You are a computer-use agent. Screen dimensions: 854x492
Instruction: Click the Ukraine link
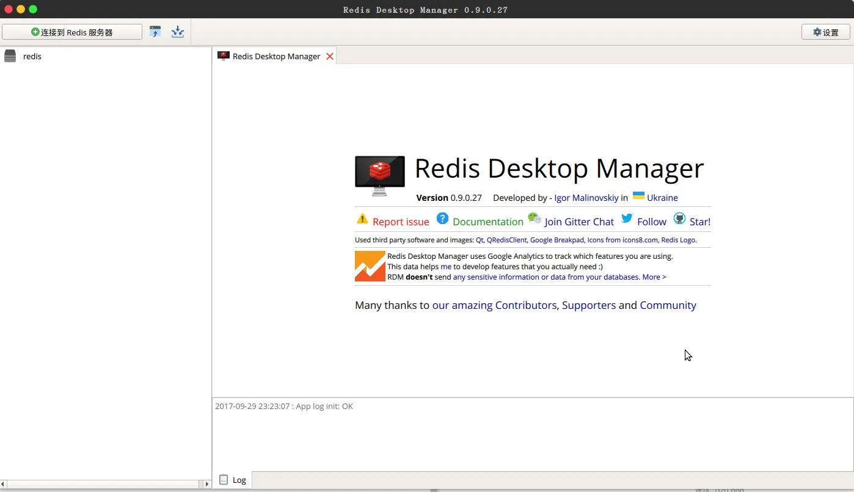662,198
